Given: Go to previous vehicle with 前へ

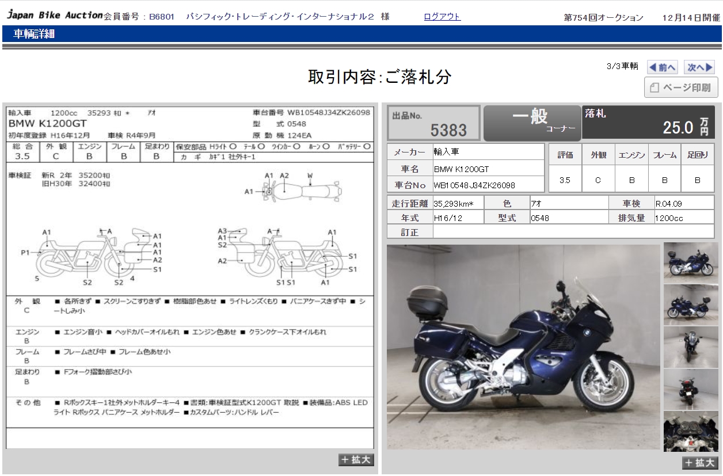Looking at the screenshot, I should tap(662, 67).
